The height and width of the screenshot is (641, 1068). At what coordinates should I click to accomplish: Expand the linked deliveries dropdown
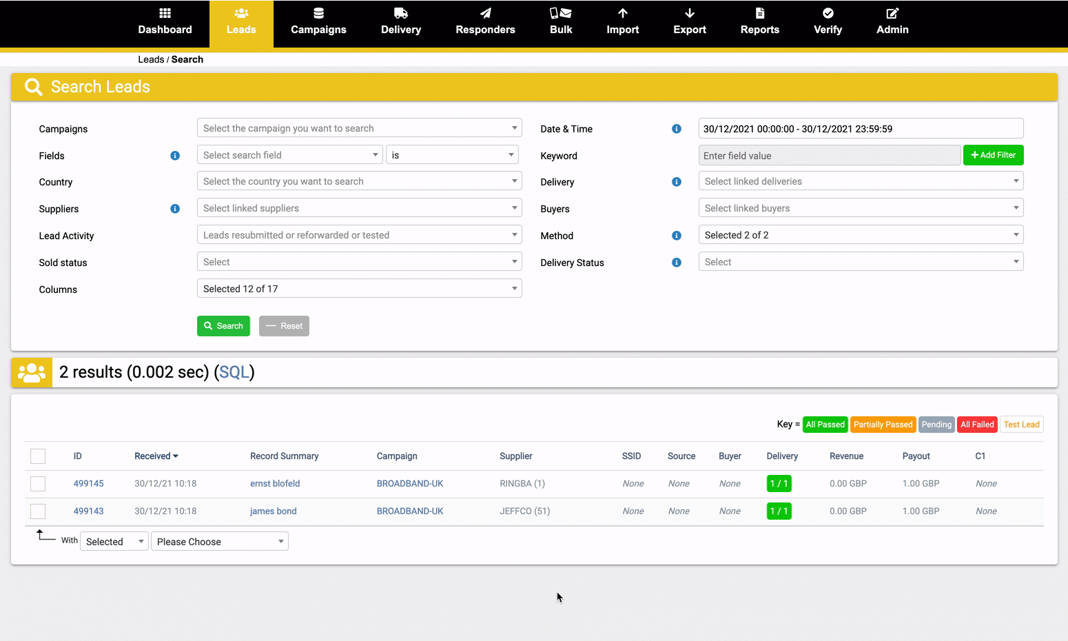(x=861, y=181)
